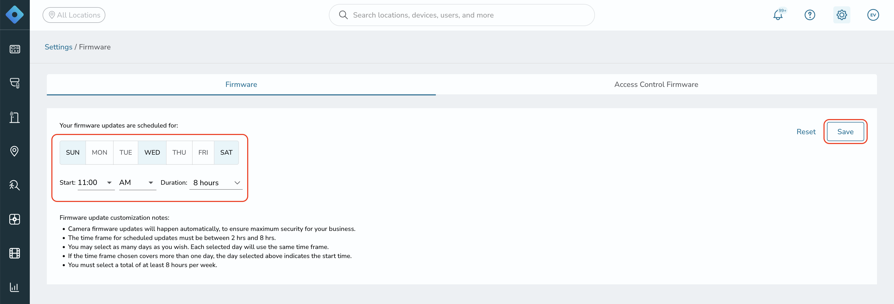The height and width of the screenshot is (304, 894).
Task: Open the locations pin icon in sidebar
Action: (15, 151)
